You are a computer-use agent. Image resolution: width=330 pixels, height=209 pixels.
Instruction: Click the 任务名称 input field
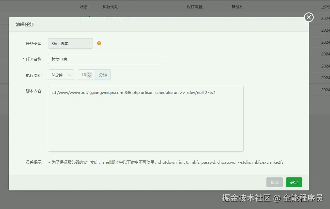pyautogui.click(x=105, y=59)
